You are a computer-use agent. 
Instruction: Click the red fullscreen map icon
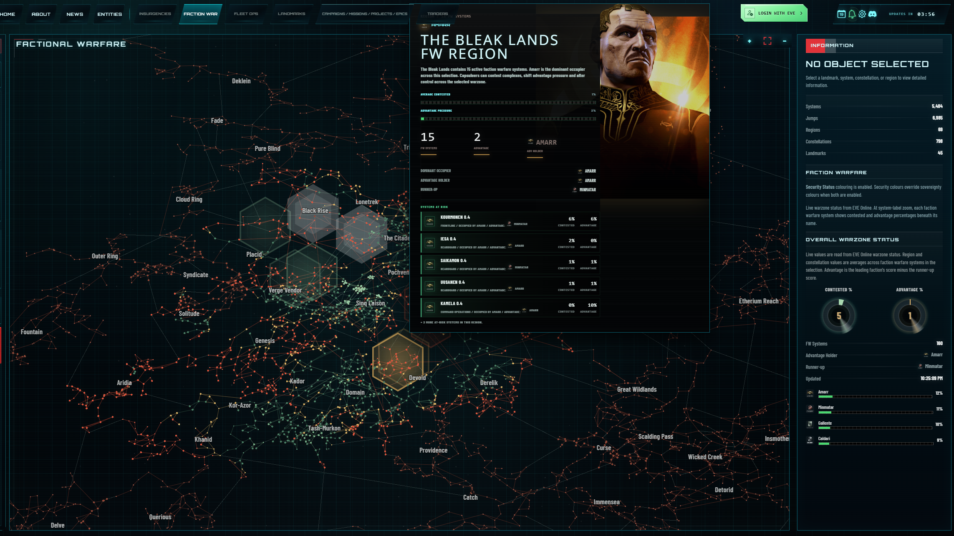pyautogui.click(x=767, y=41)
